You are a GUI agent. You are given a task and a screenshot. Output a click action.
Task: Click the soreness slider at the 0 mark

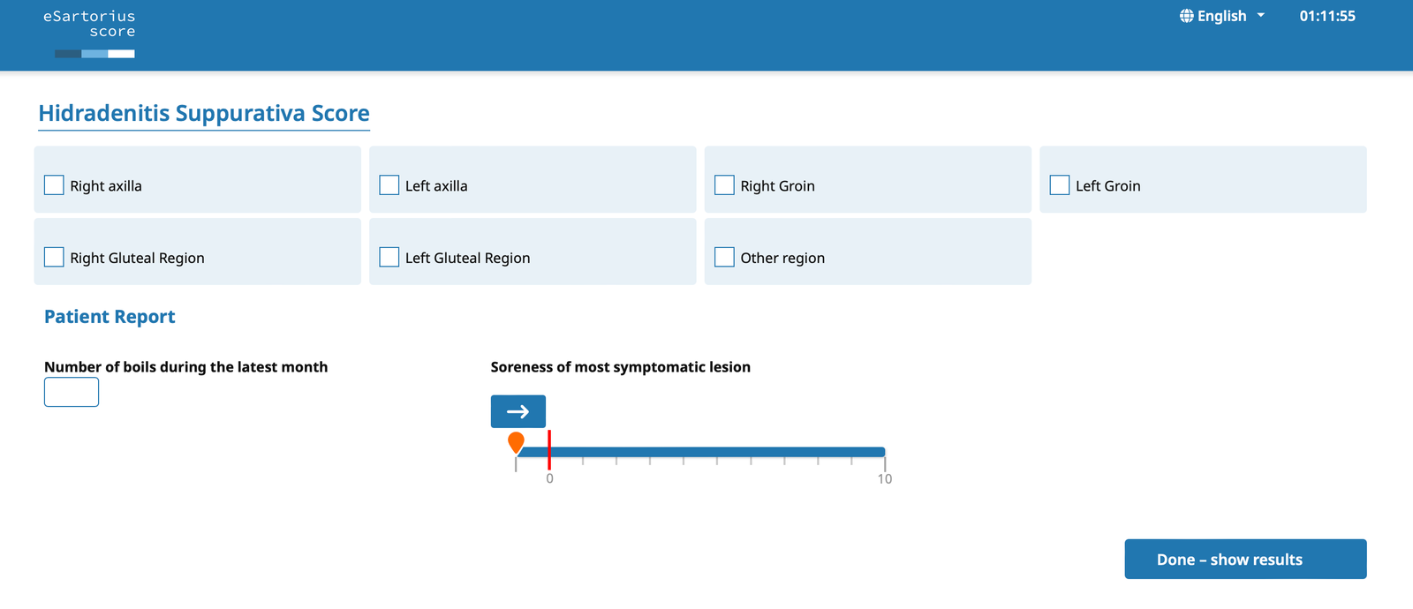tap(549, 452)
